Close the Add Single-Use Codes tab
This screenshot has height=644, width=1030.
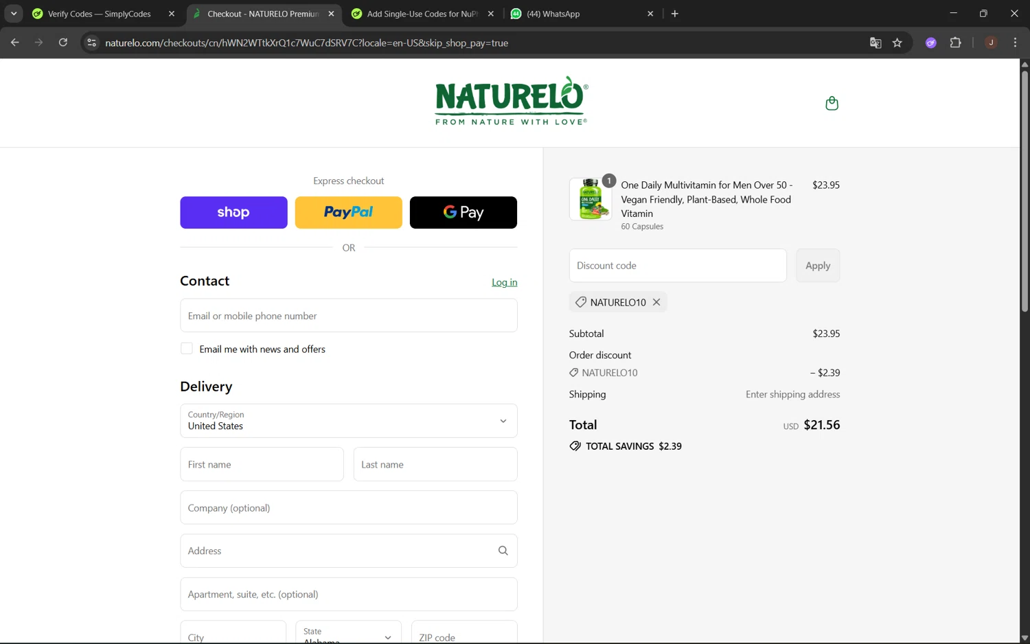click(x=491, y=14)
